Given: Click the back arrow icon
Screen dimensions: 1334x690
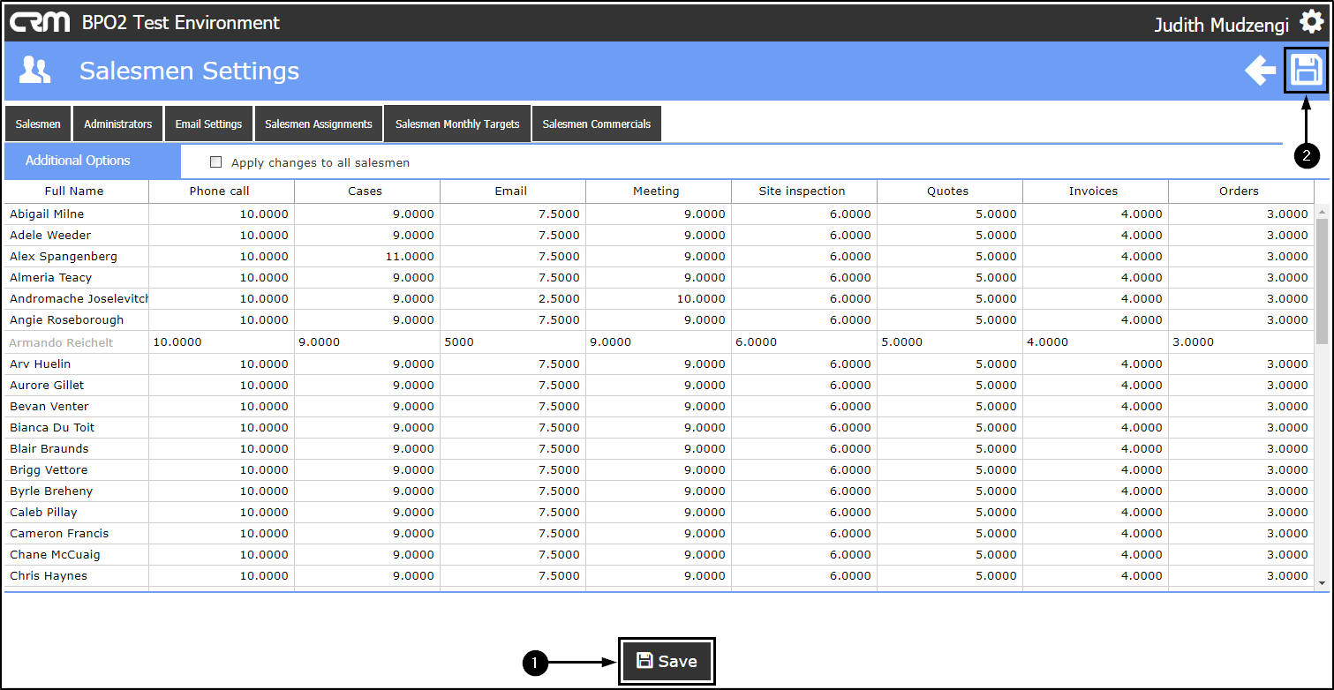Looking at the screenshot, I should 1261,71.
